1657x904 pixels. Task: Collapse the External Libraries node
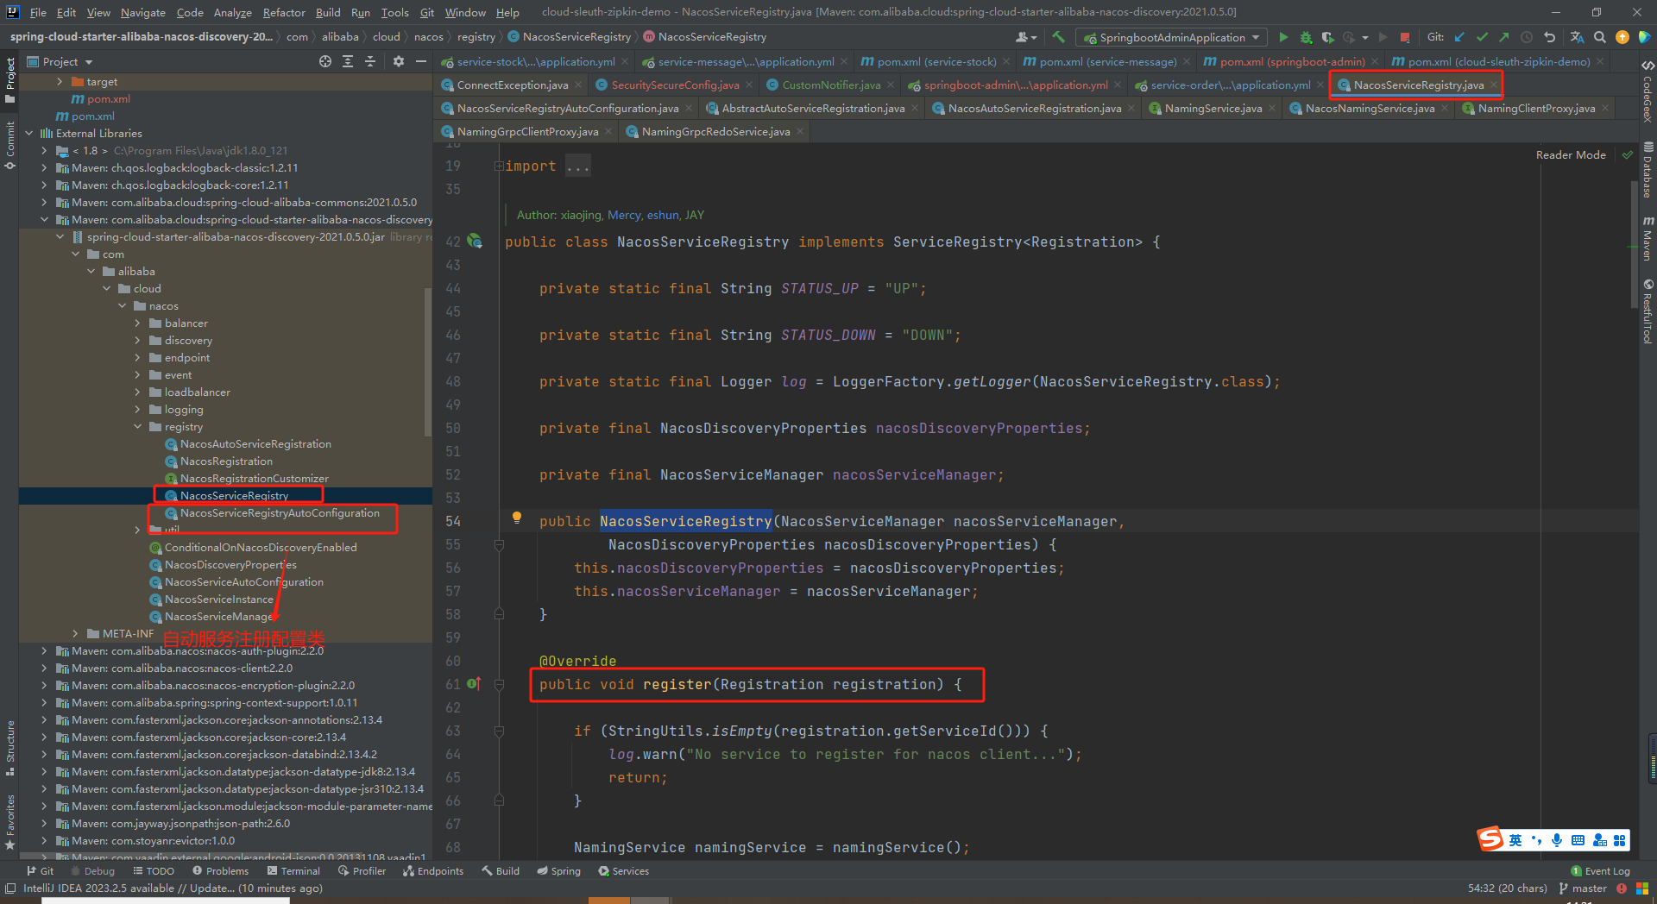pyautogui.click(x=29, y=134)
